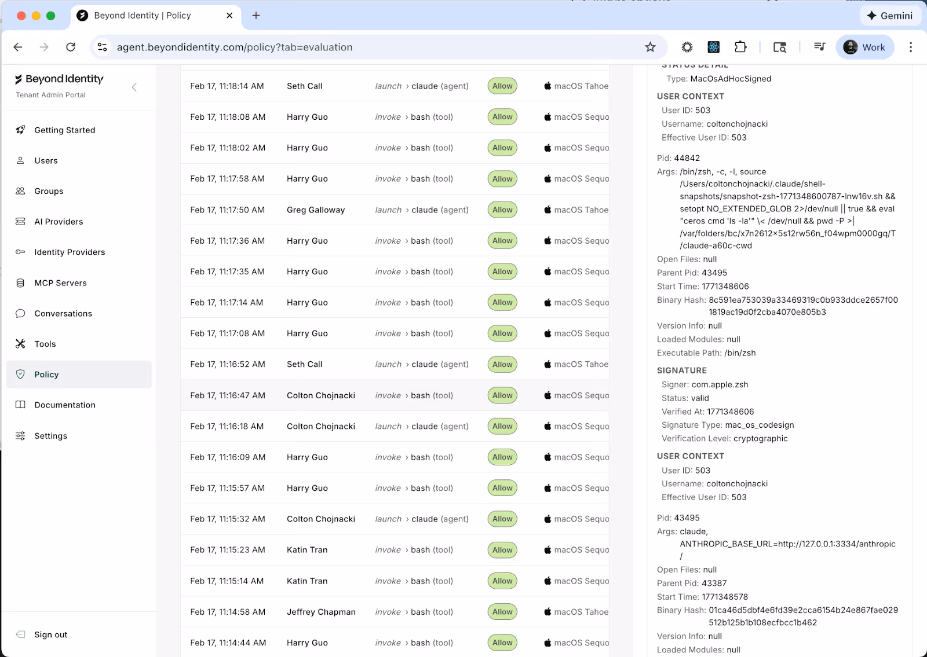The width and height of the screenshot is (927, 657).
Task: Click the Type MacOsAdHocSigned text
Action: [x=718, y=79]
